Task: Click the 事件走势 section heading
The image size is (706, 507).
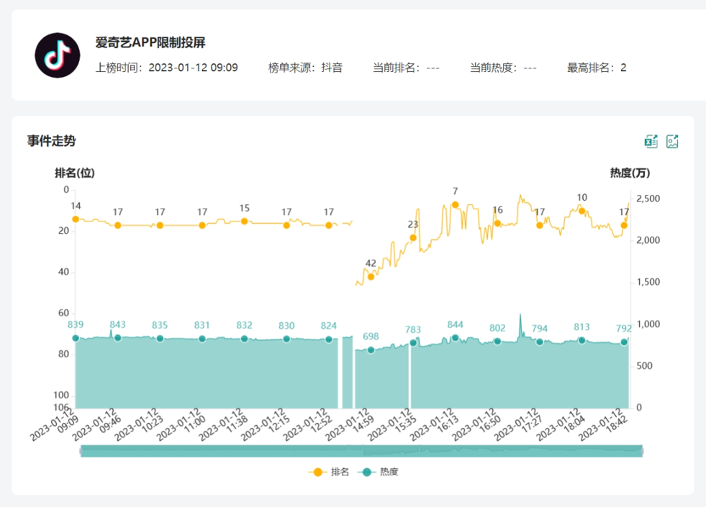Action: click(x=51, y=141)
